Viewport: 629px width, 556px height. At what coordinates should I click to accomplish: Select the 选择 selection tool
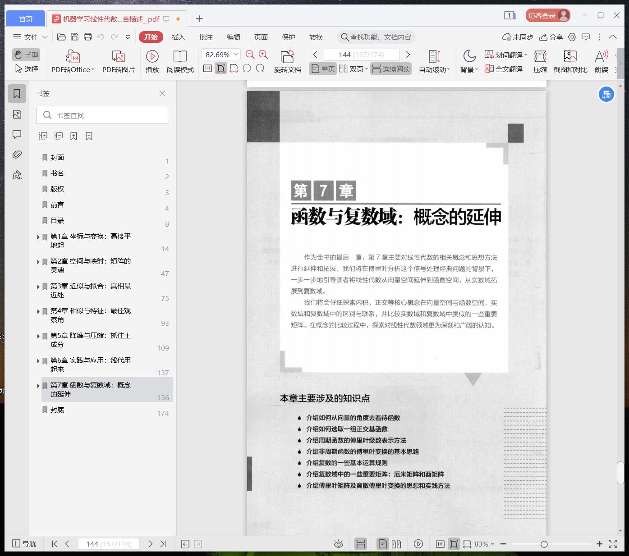coord(26,69)
